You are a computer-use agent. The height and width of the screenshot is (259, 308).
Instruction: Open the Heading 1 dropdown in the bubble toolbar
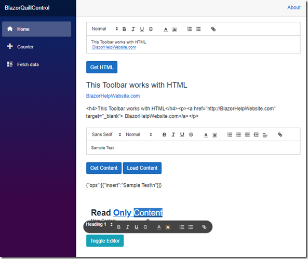99,224
